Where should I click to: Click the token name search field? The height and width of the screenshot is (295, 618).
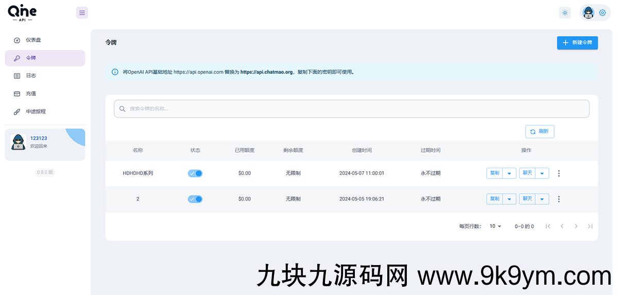point(351,109)
